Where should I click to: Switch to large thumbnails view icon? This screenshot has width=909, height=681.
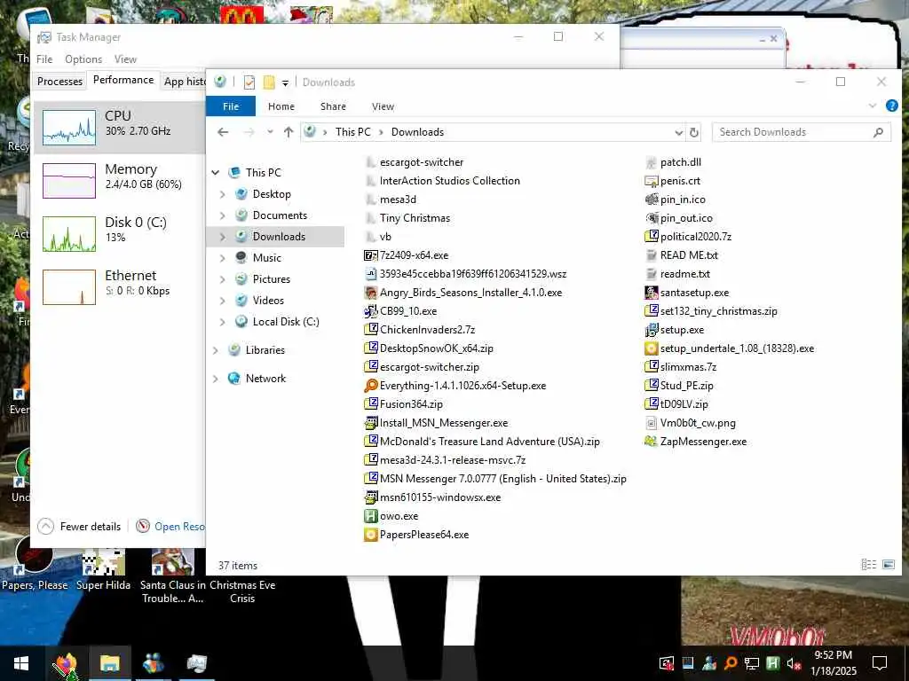888,565
